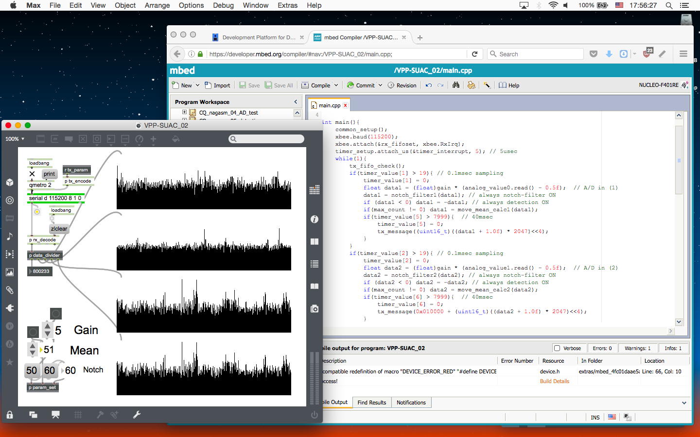700x437 pixels.
Task: Toggle the X toggle above qmetro 2
Action: [x=32, y=174]
